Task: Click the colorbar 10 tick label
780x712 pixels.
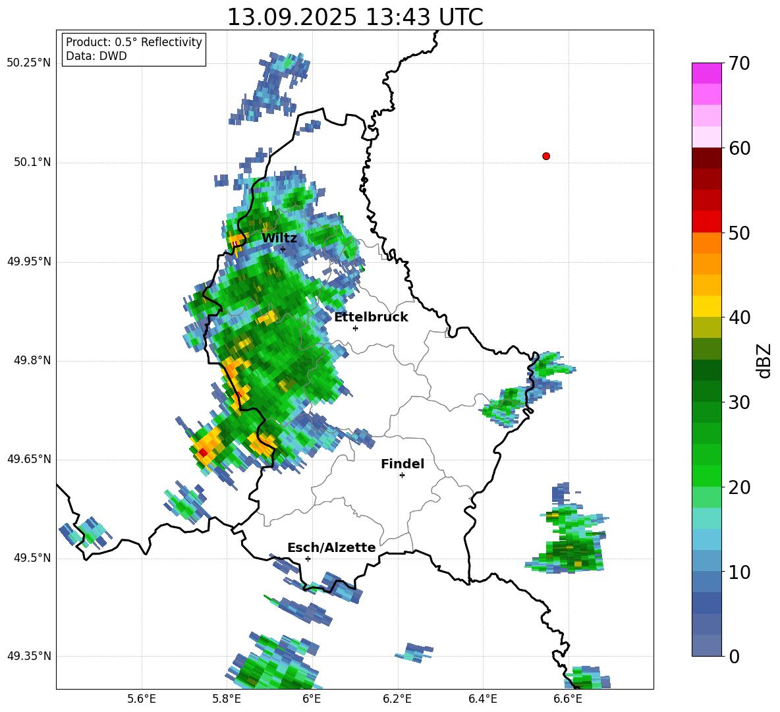Action: point(739,572)
